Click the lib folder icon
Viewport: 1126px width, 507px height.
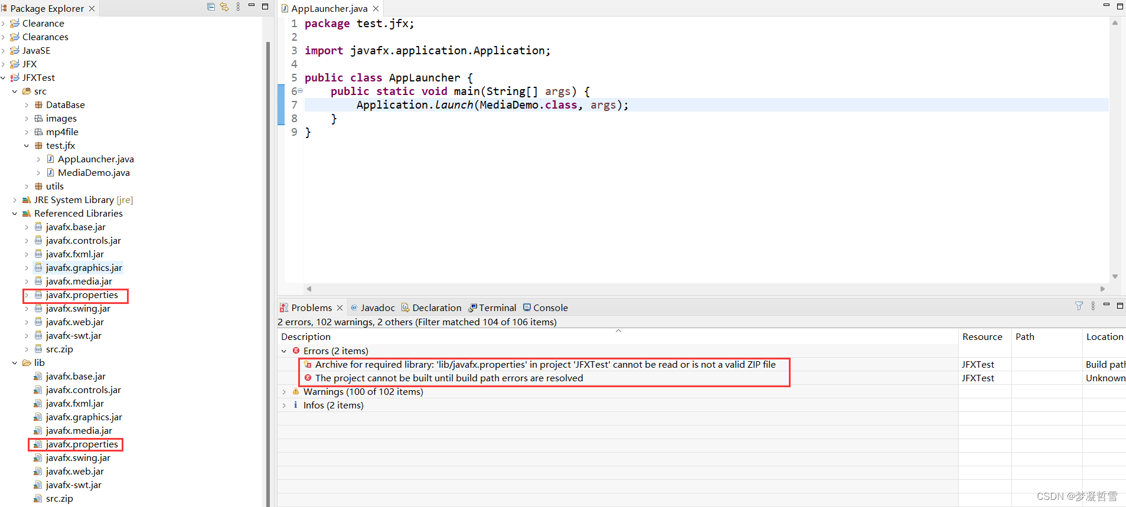(27, 362)
